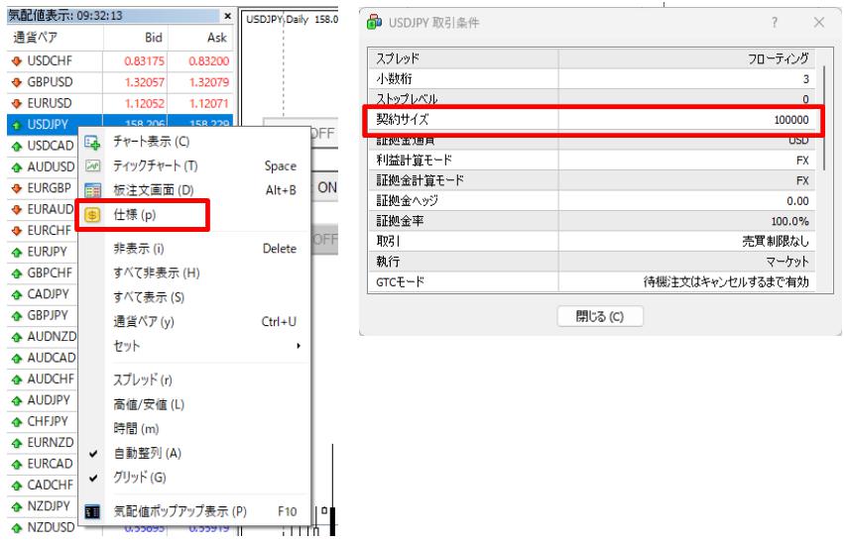844x544 pixels.
Task: Select the 取引 売買制限なし row
Action: point(591,242)
